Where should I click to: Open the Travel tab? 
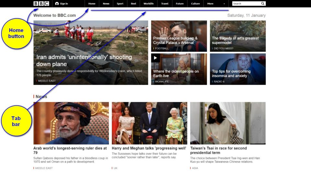165,4
